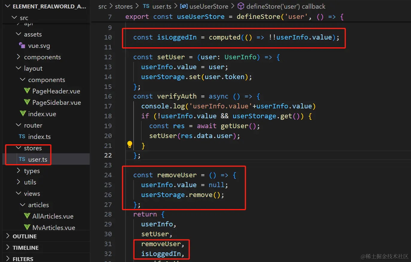Click setUser, on line 30

tap(157, 234)
